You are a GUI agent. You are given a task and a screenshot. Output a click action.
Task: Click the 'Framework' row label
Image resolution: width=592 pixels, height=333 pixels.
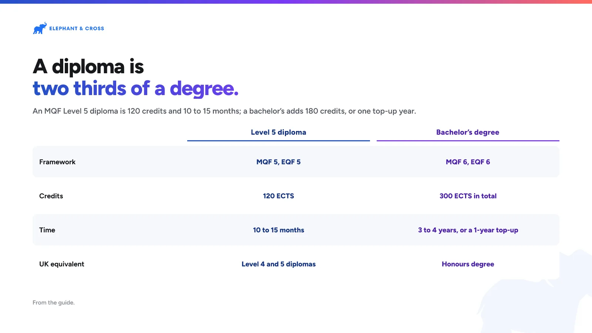[57, 162]
